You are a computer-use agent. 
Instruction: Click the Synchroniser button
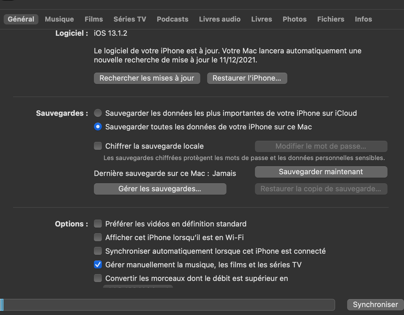[x=374, y=304]
